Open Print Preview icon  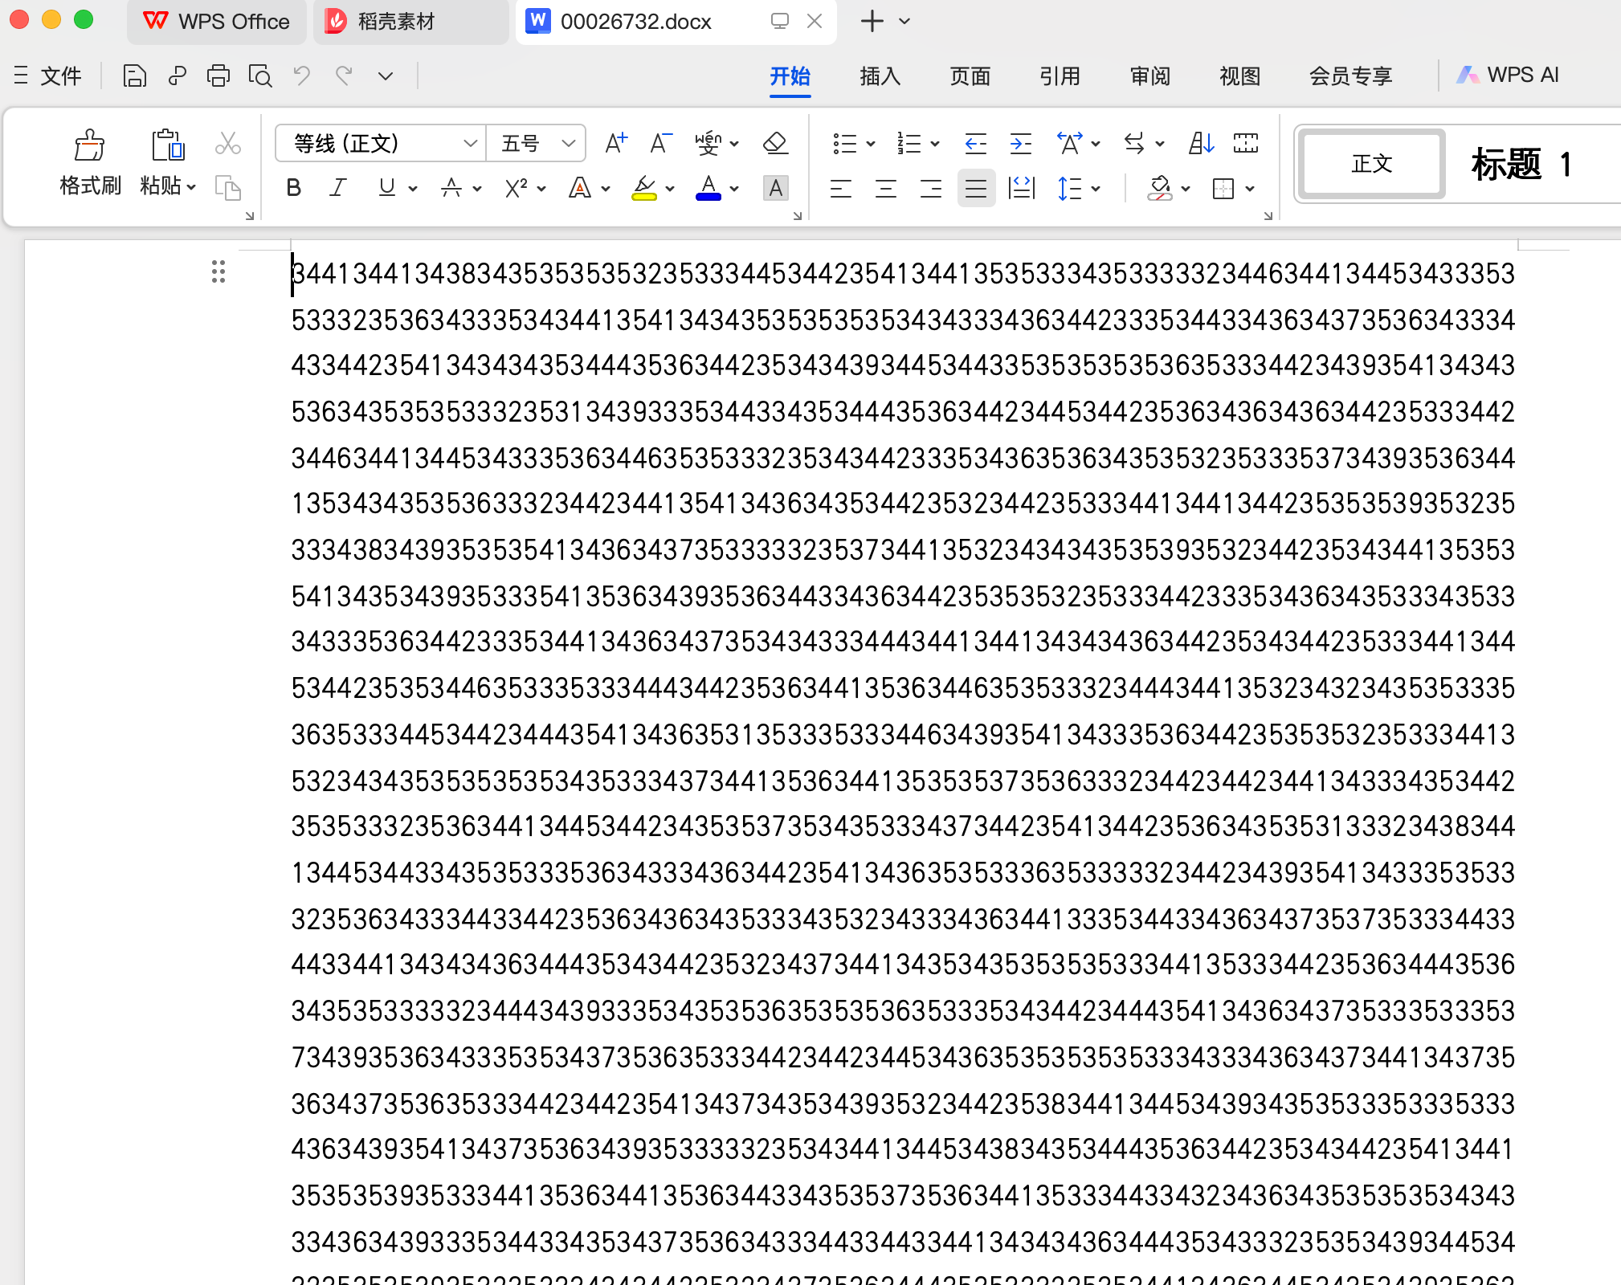[260, 75]
